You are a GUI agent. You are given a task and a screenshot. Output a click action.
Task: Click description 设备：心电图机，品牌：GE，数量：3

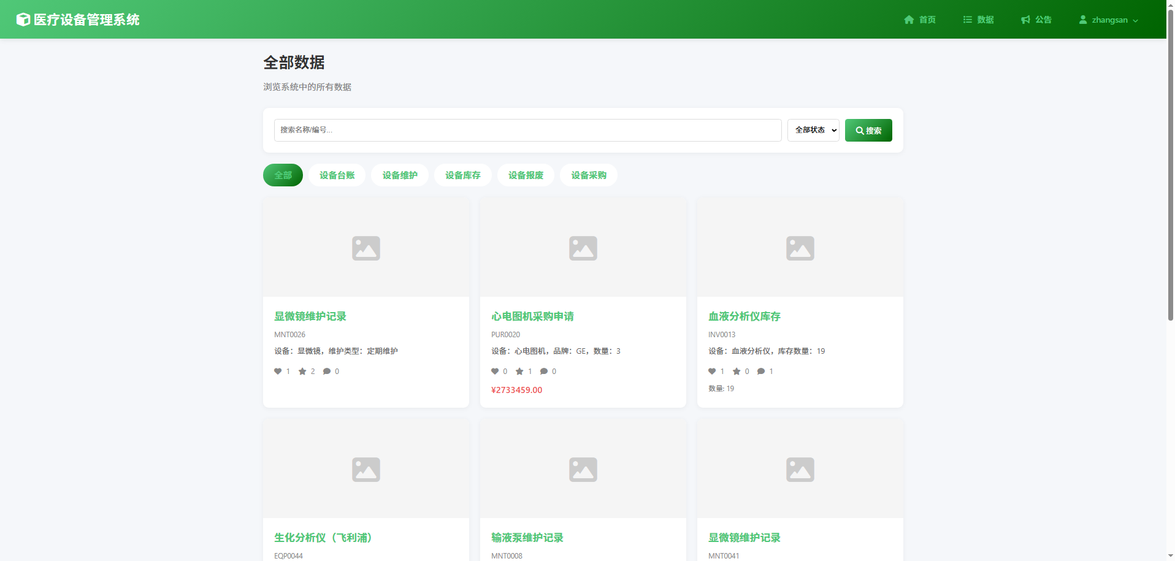[x=556, y=351]
